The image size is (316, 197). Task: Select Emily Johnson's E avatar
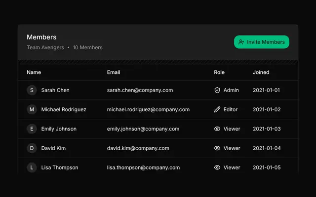pos(32,129)
